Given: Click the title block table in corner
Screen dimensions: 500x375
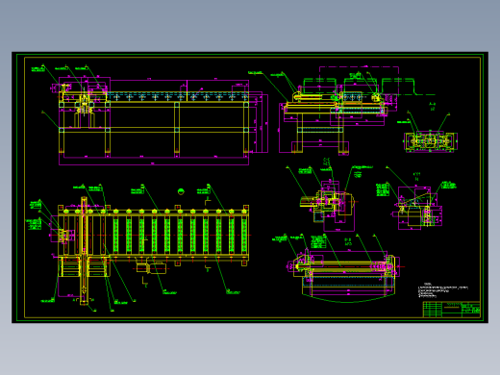Looking at the screenshot, I should click(x=451, y=310).
